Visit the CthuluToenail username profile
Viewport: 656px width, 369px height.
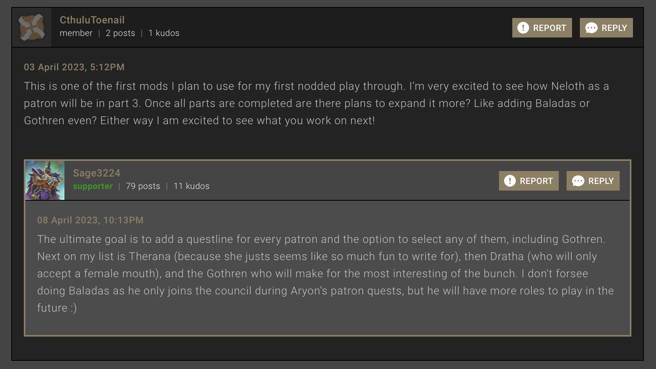tap(92, 20)
